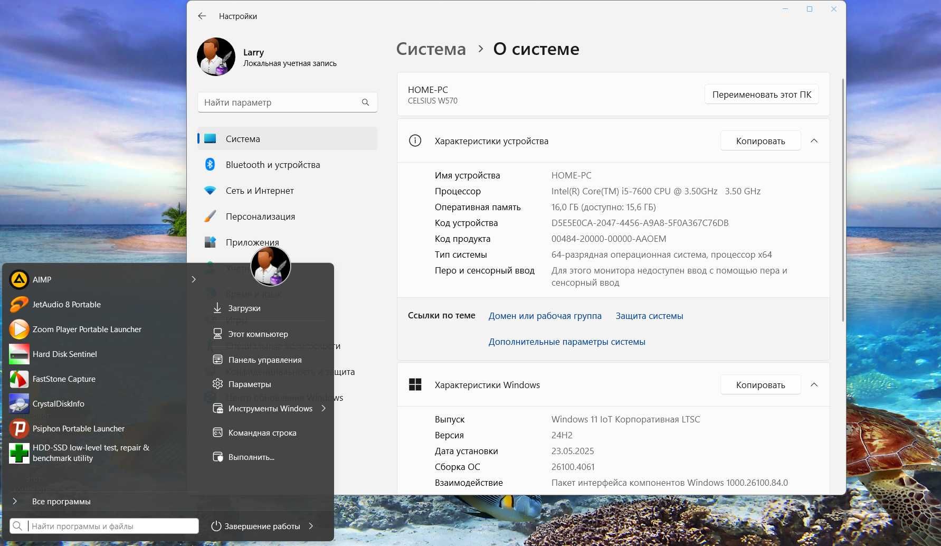This screenshot has height=546, width=941.
Task: Click the power icon beside Завершение работы
Action: [216, 526]
